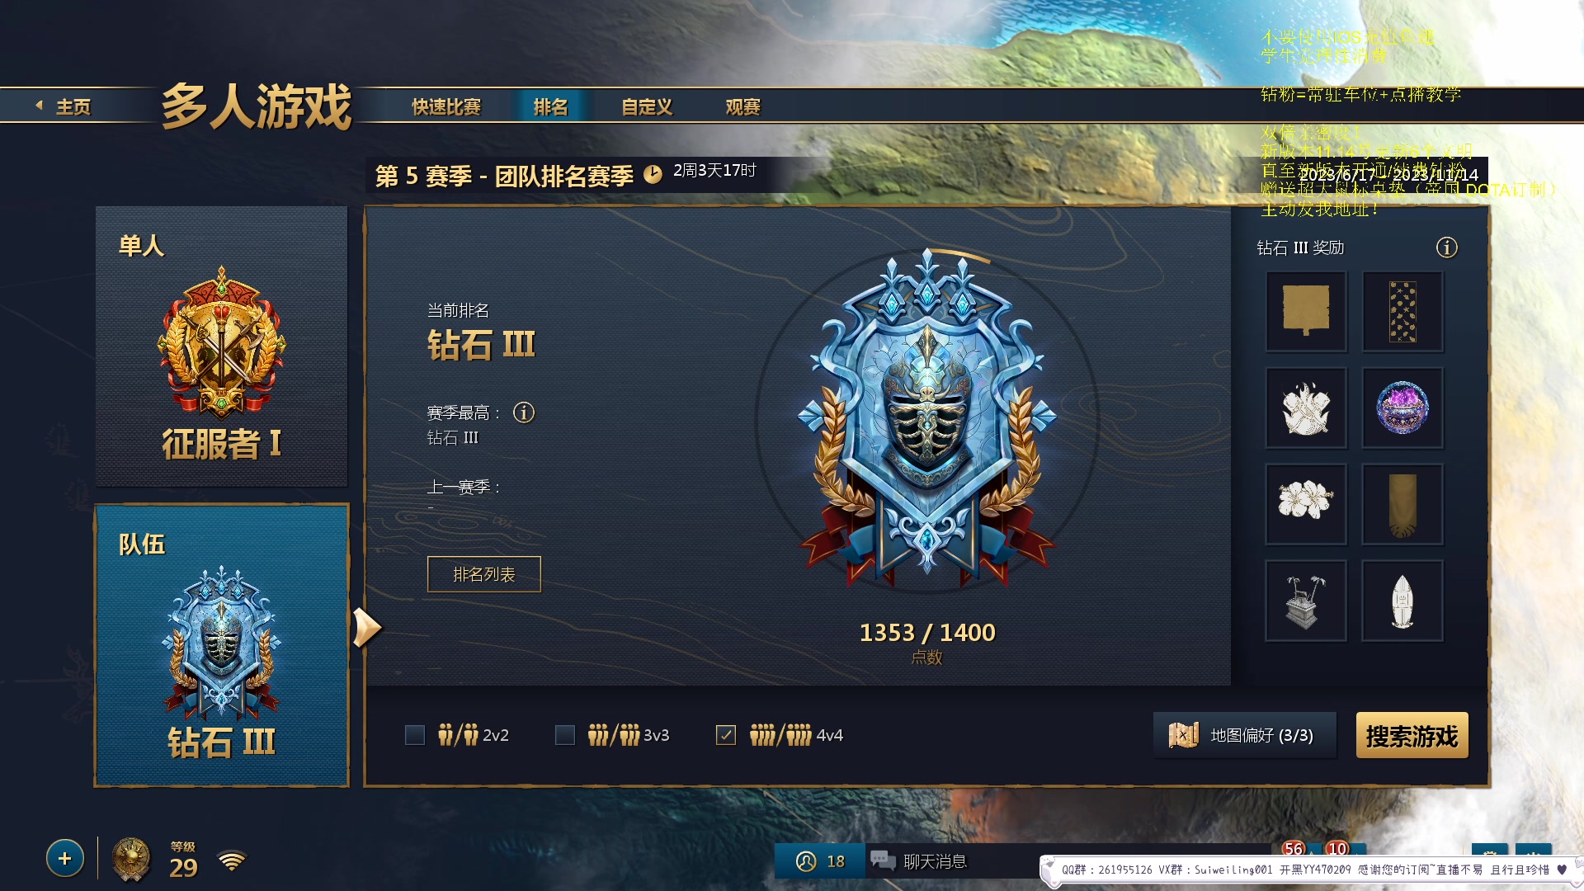Select the purple orb reward icon
This screenshot has height=891, width=1584.
tap(1402, 408)
